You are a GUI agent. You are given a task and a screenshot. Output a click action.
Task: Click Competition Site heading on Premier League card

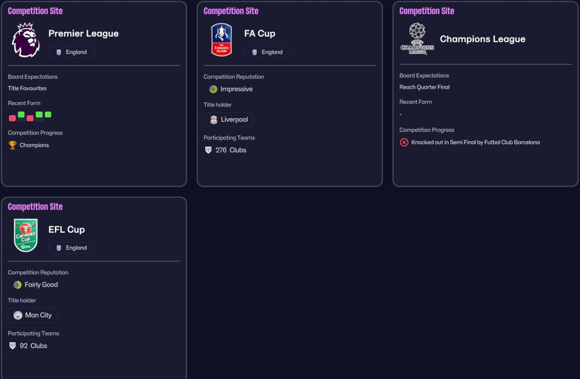coord(35,11)
